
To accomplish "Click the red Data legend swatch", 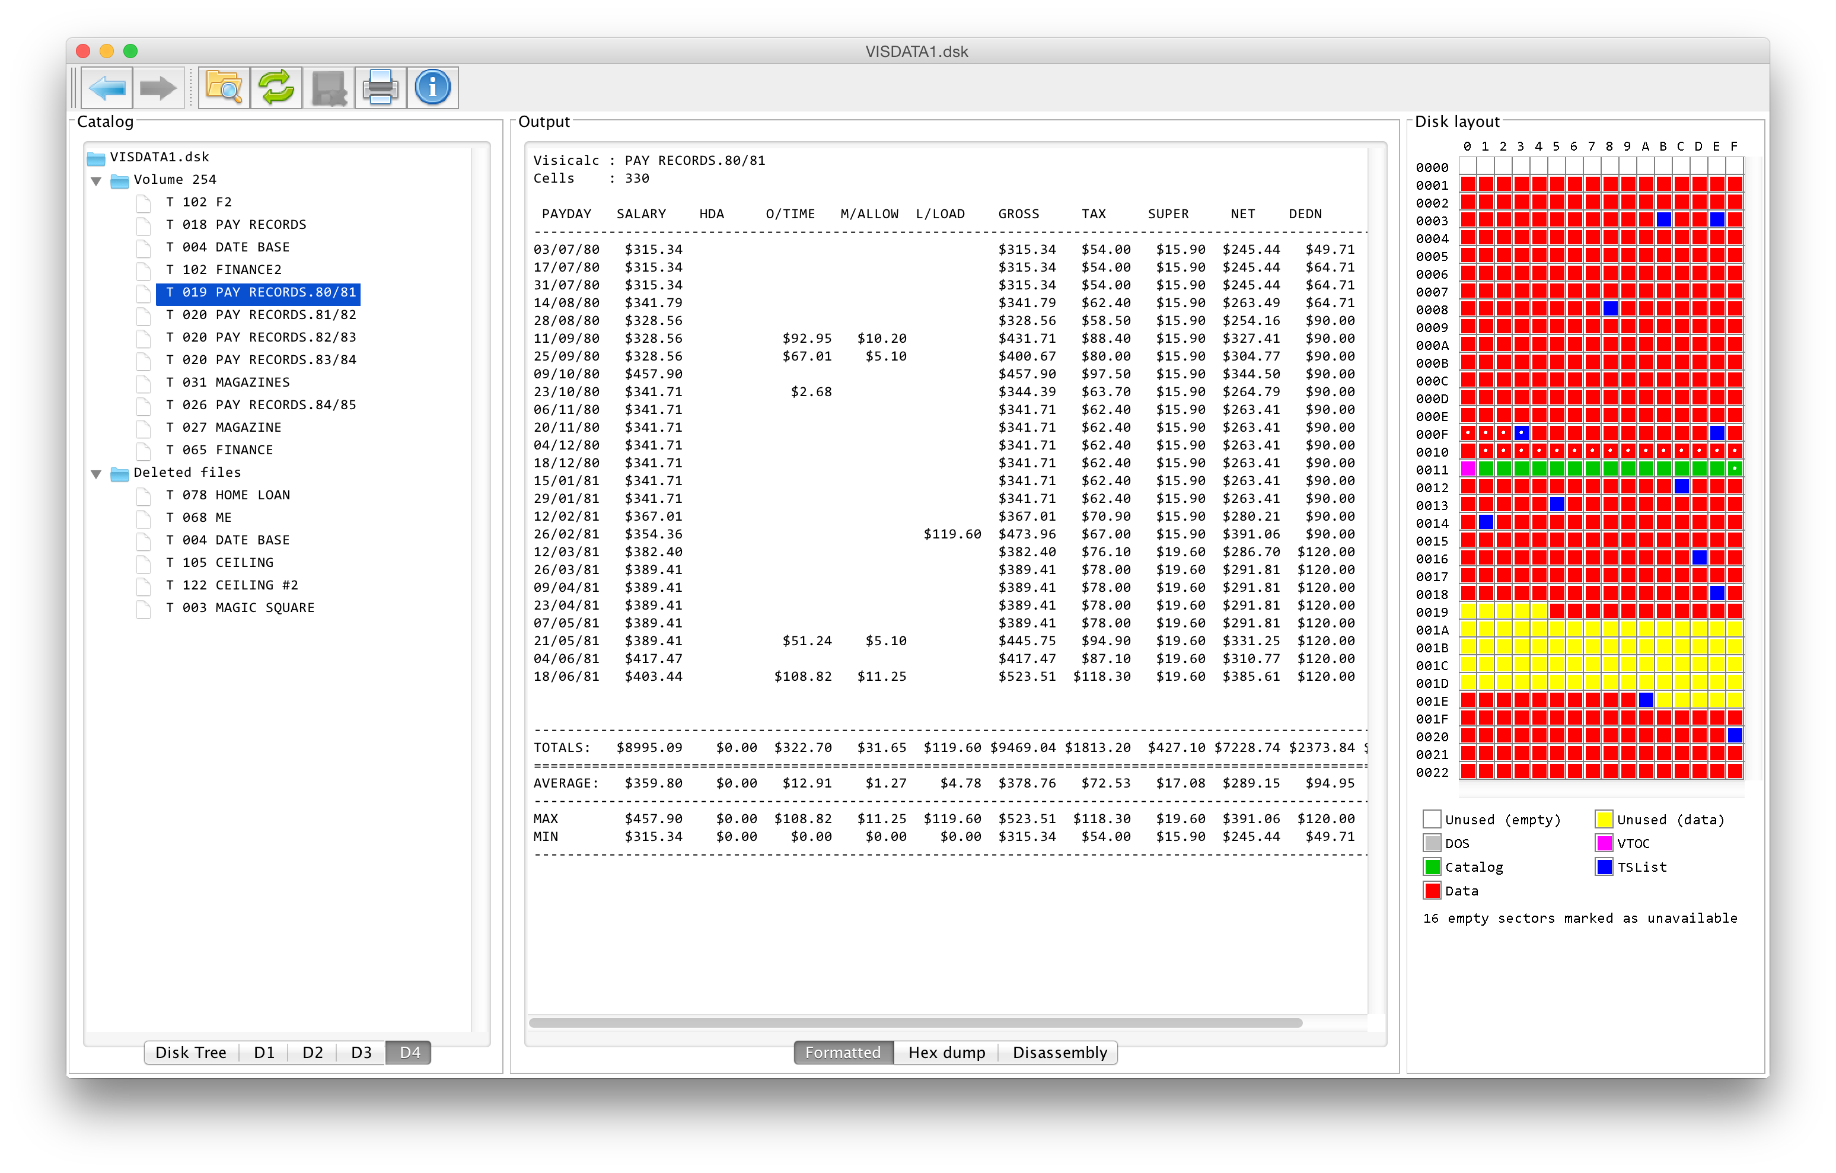I will click(x=1431, y=890).
